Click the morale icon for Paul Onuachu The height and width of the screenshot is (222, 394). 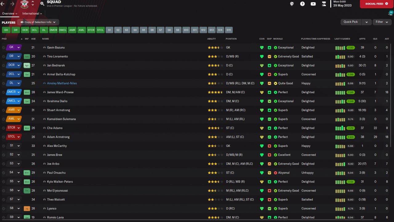(x=275, y=173)
